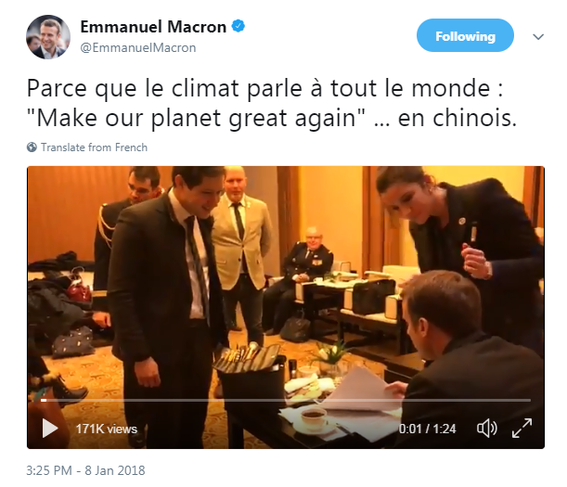Open the 3:25 PM - 8 Jan 2018 timestamp

tap(85, 470)
